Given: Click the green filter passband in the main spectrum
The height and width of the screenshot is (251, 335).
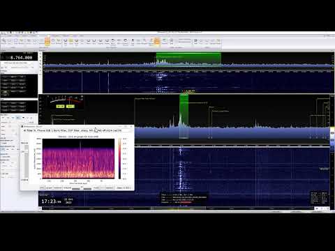Looking at the screenshot, I should pos(184,116).
